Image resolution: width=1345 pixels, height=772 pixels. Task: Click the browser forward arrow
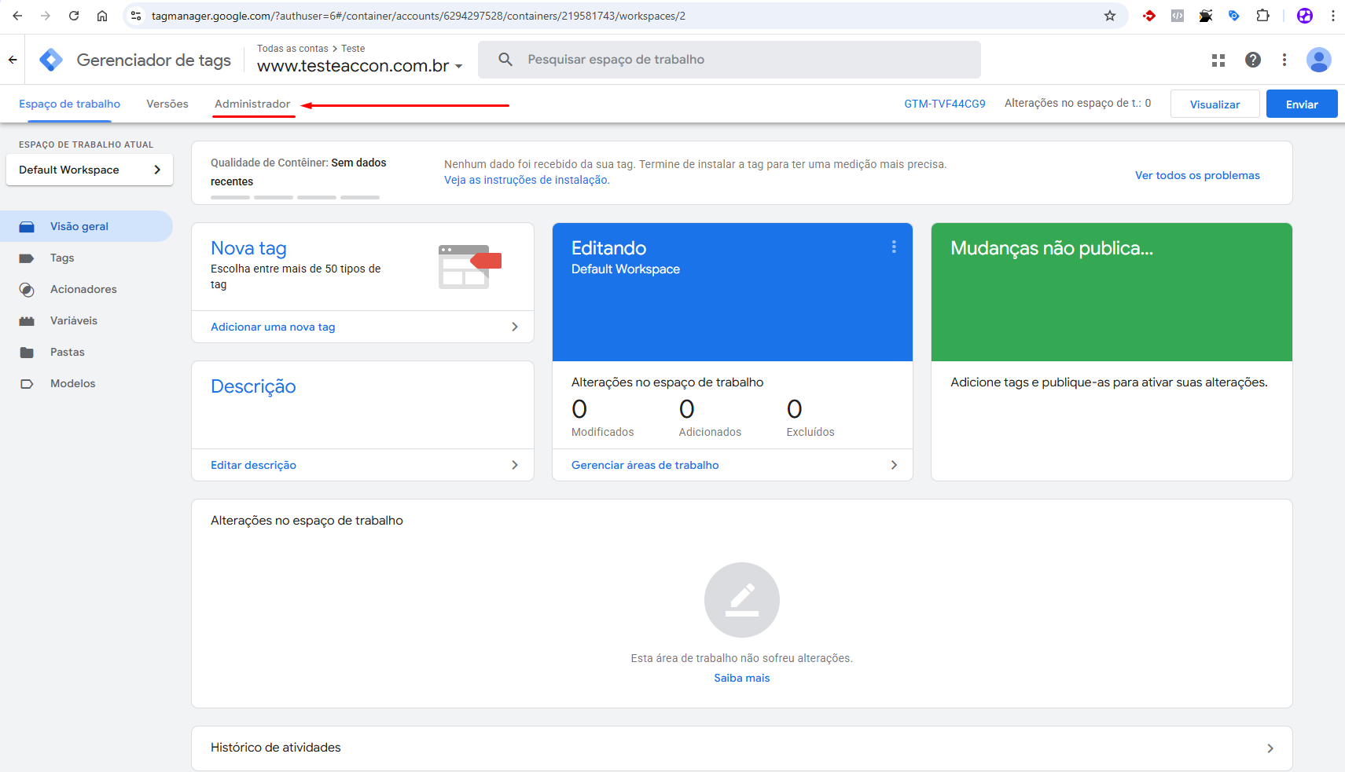tap(46, 16)
